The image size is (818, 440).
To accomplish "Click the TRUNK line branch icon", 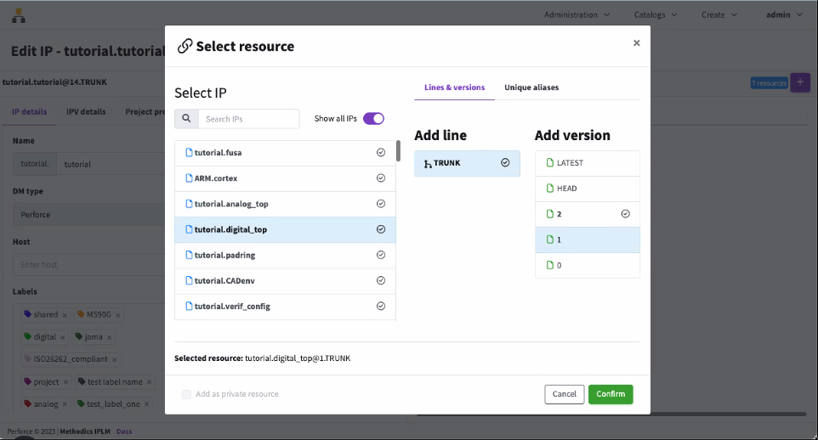I will point(427,163).
